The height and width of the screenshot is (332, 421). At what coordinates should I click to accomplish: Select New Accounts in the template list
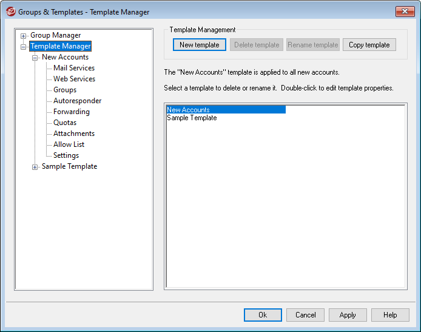[188, 110]
